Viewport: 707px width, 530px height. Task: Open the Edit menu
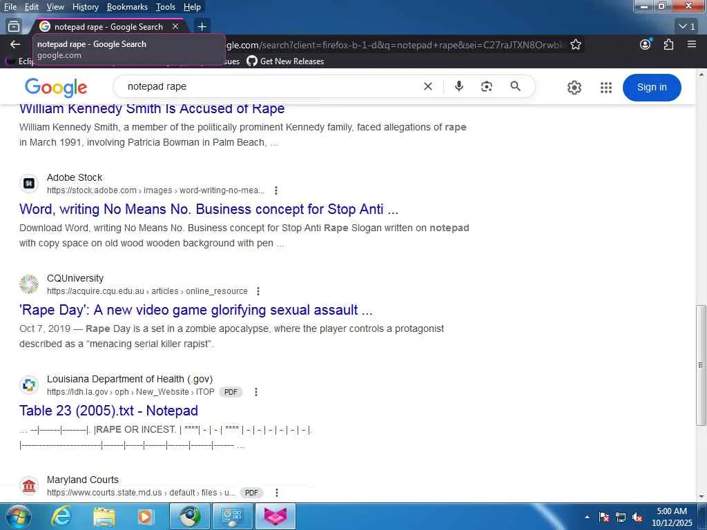tap(31, 7)
